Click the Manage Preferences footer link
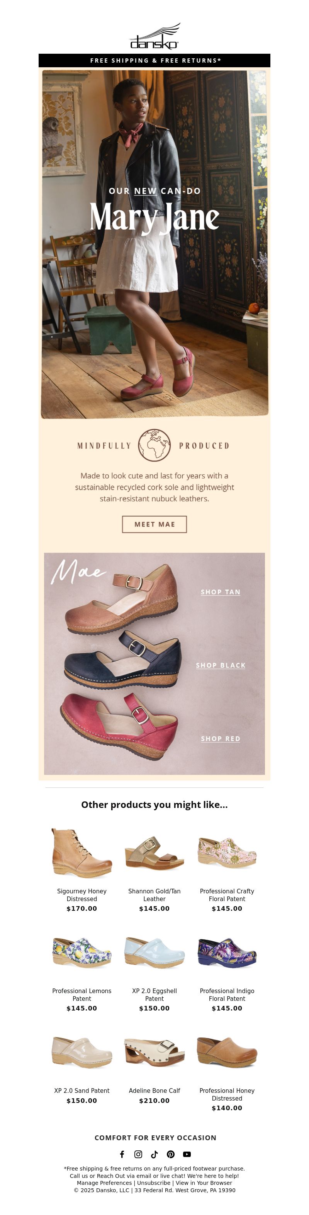This screenshot has width=309, height=1215. click(x=104, y=1183)
